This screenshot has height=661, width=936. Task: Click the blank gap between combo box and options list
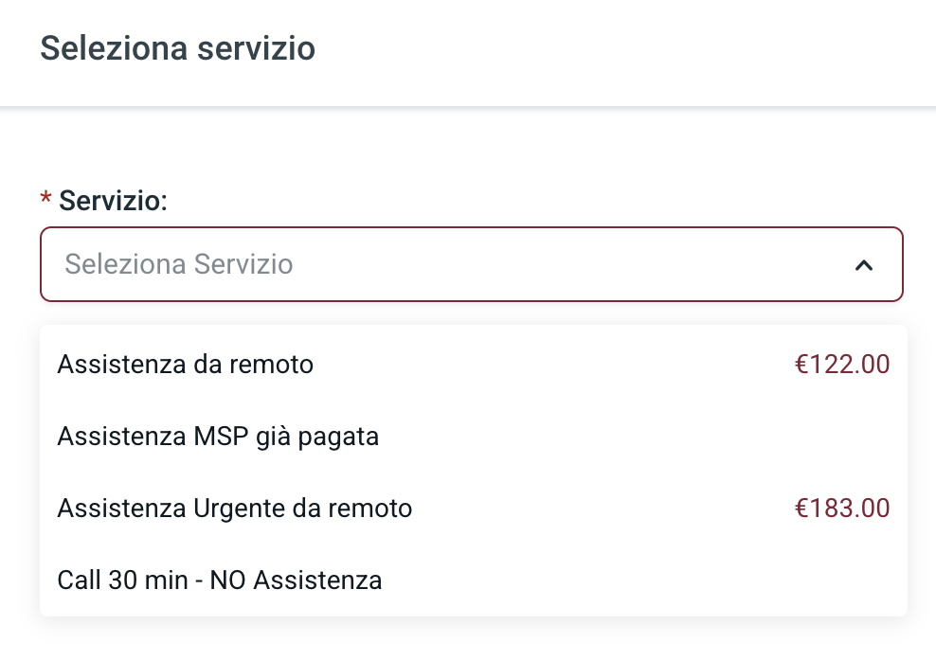click(471, 313)
